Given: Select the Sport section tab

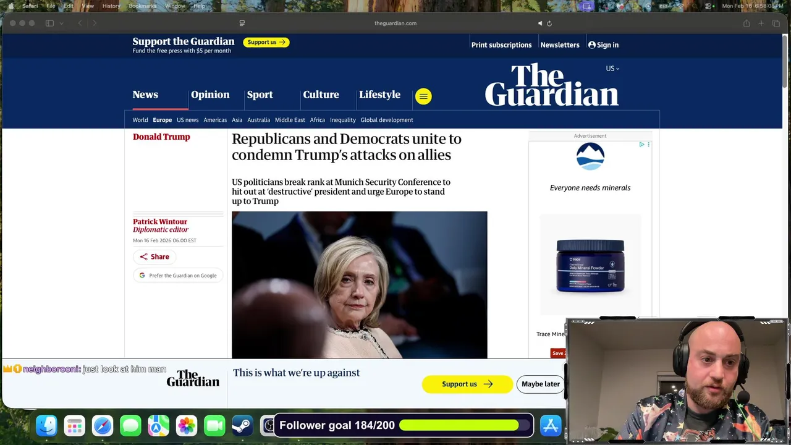Looking at the screenshot, I should (x=260, y=95).
